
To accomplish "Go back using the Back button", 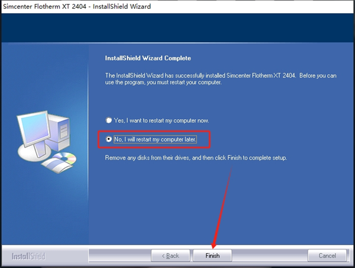I will point(170,256).
